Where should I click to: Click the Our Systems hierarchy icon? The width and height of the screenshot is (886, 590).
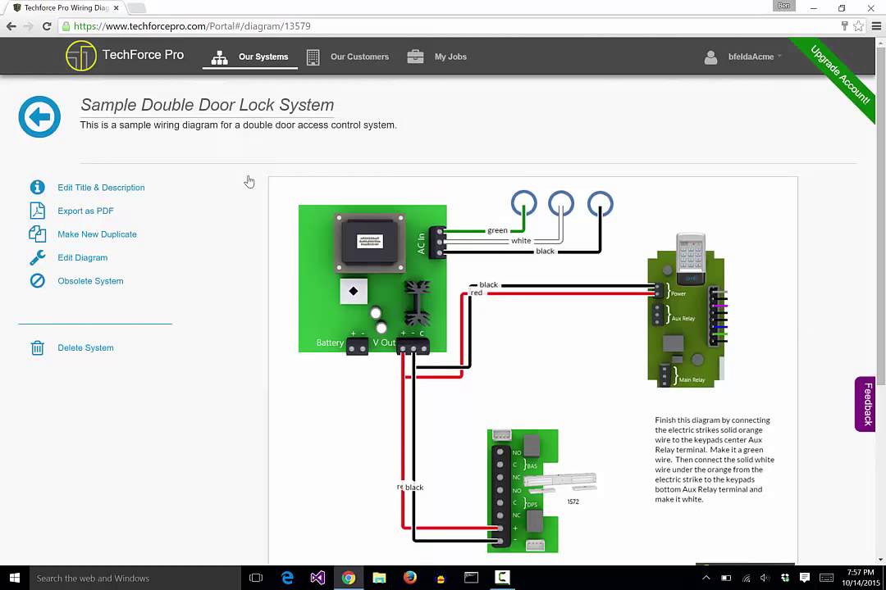(219, 57)
